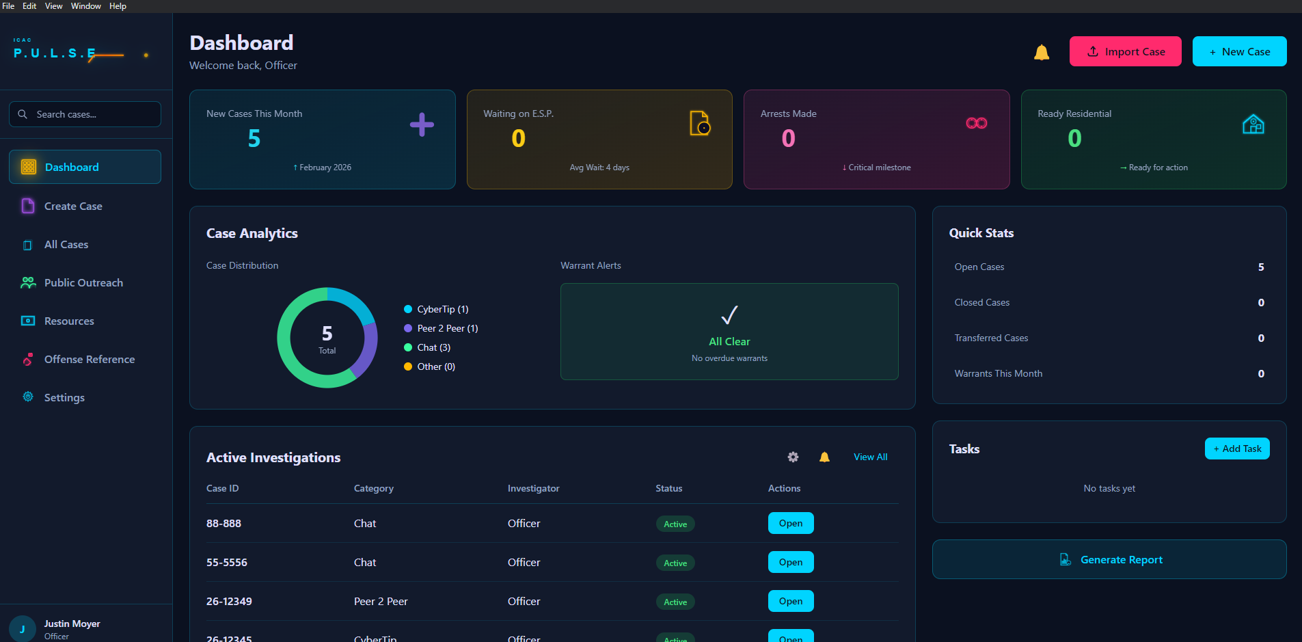Click the Add Task button
The image size is (1302, 642).
pos(1237,449)
